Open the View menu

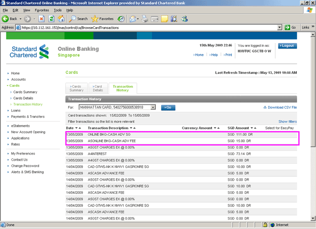click(x=26, y=10)
